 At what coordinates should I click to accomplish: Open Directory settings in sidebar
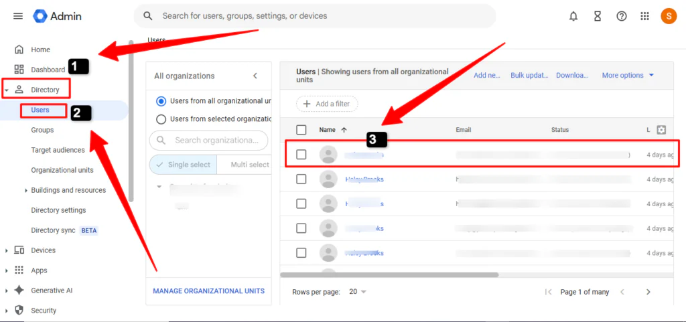59,210
